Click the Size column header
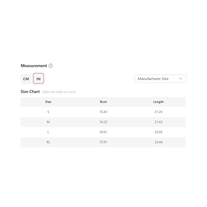 [x=48, y=102]
